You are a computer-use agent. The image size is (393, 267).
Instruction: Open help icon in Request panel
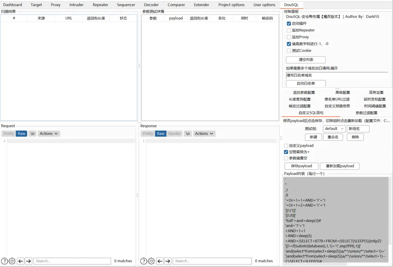4,261
